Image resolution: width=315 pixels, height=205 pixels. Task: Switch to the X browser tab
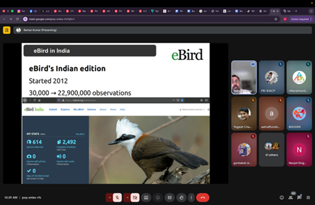[x=44, y=11]
